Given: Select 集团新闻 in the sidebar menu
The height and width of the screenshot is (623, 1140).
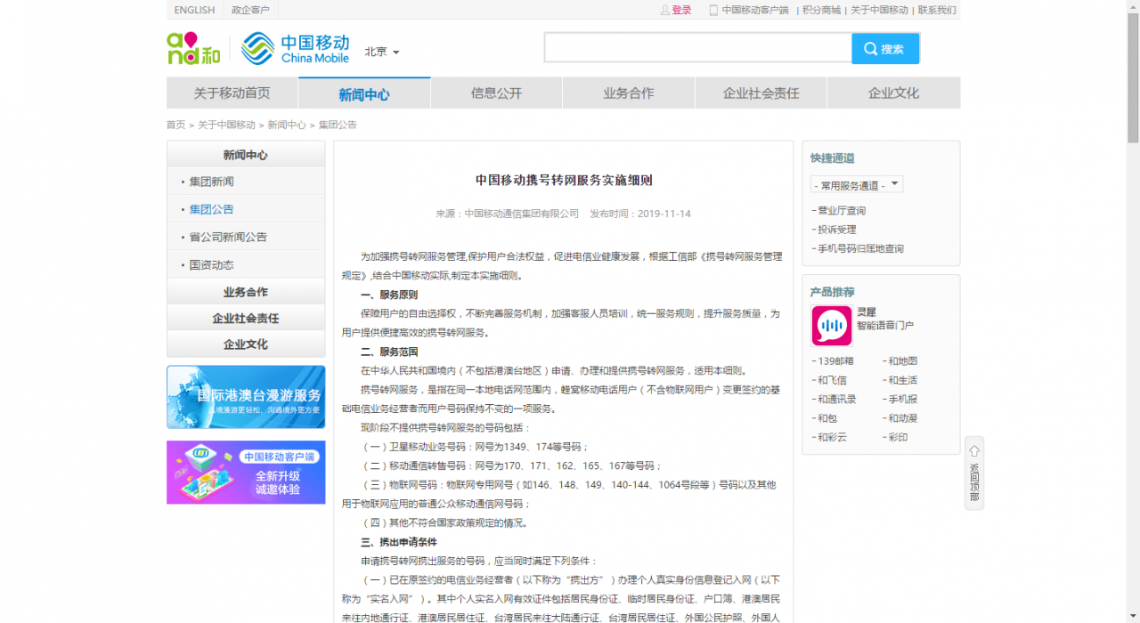Looking at the screenshot, I should pos(212,180).
